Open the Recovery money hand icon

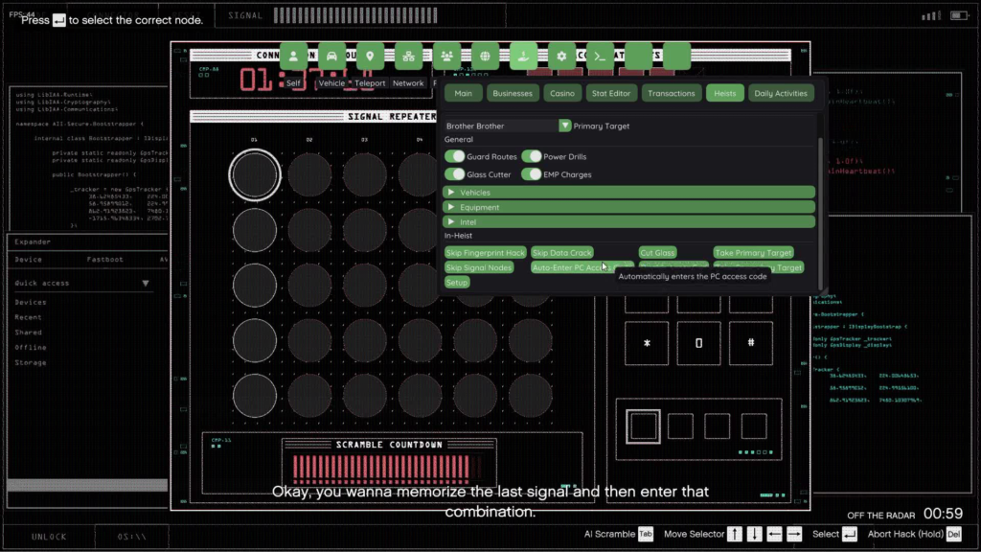pos(523,57)
